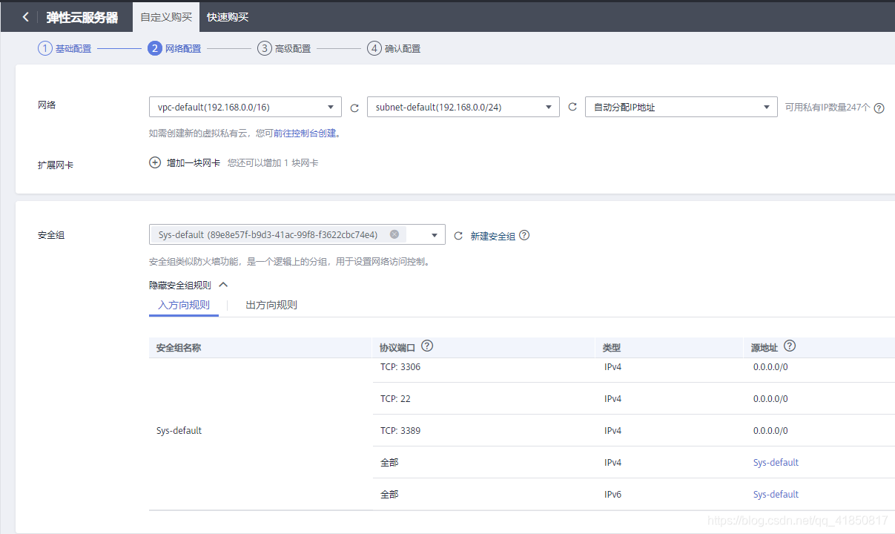Screen dimensions: 895x534
Task: Click the 新建安全组 link
Action: point(493,236)
